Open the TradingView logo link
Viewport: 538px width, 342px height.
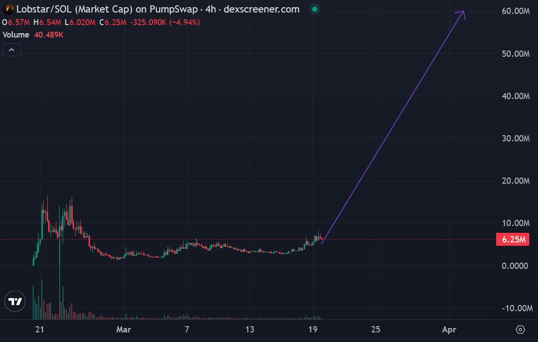[x=15, y=302]
